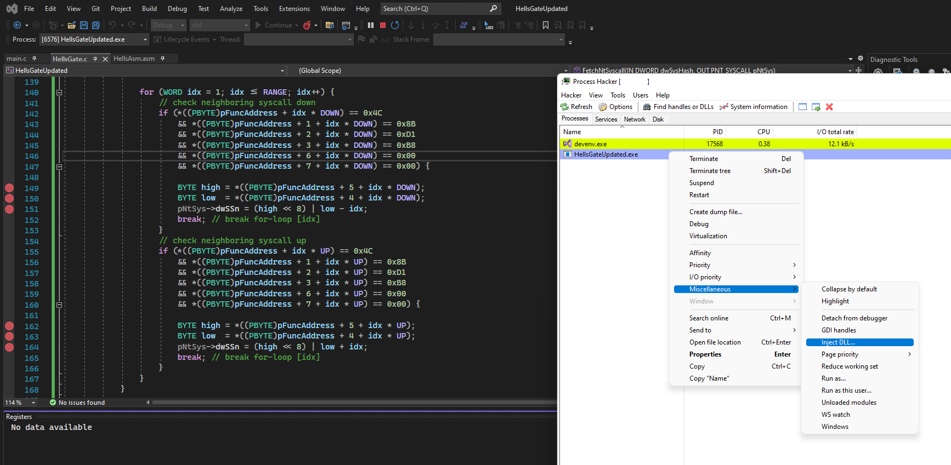Click the Undo arrow icon
Screen dimensions: 951x465
pos(112,25)
